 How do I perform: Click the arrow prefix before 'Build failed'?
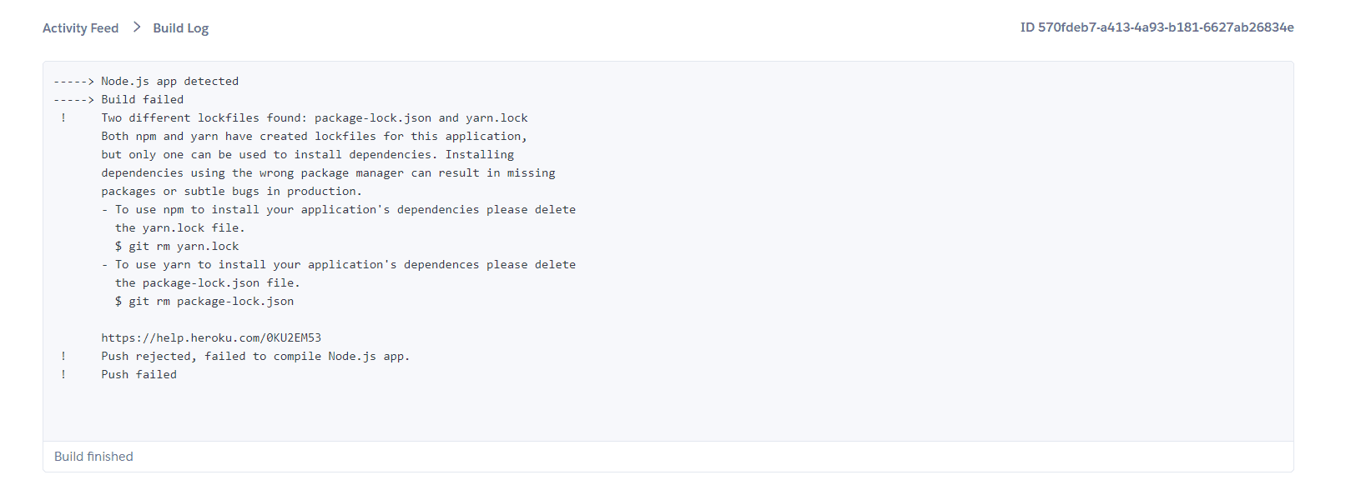pos(74,99)
